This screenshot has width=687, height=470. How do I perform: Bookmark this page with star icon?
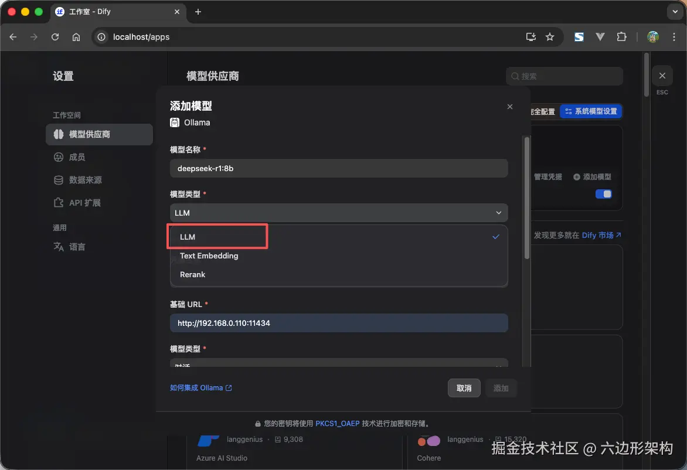click(x=550, y=38)
